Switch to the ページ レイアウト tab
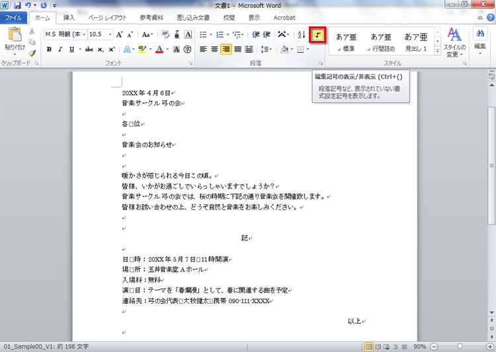 pos(107,18)
